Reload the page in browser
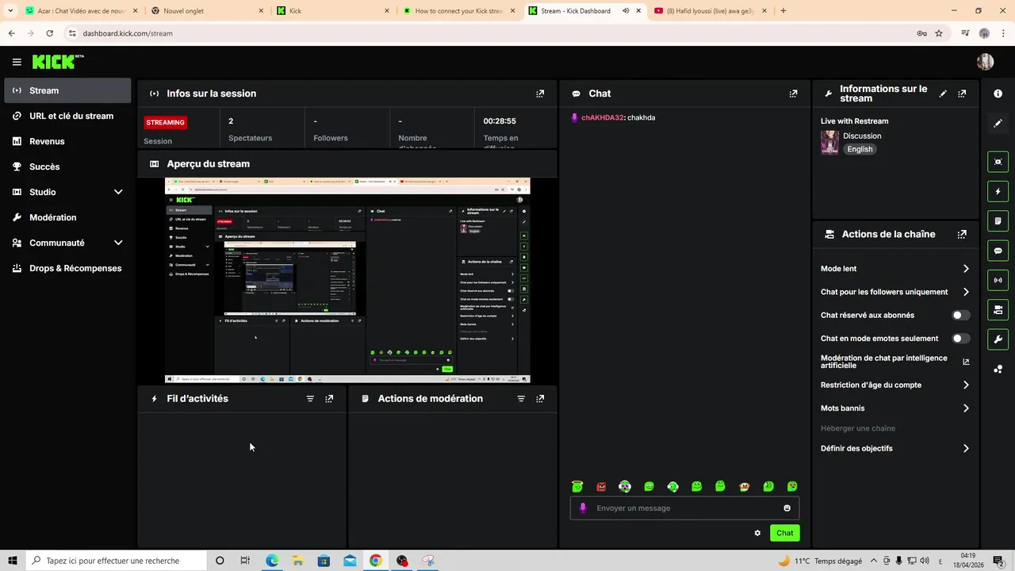This screenshot has height=571, width=1015. tap(49, 33)
